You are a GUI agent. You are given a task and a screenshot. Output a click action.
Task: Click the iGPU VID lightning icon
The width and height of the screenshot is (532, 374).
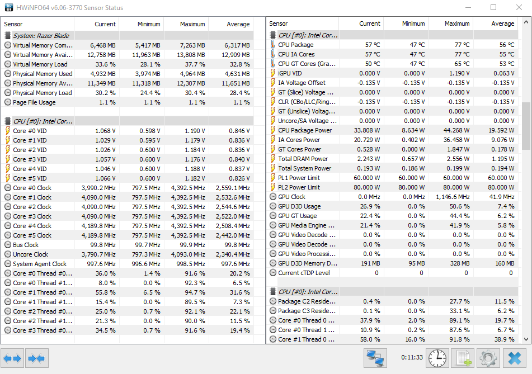pyautogui.click(x=273, y=73)
